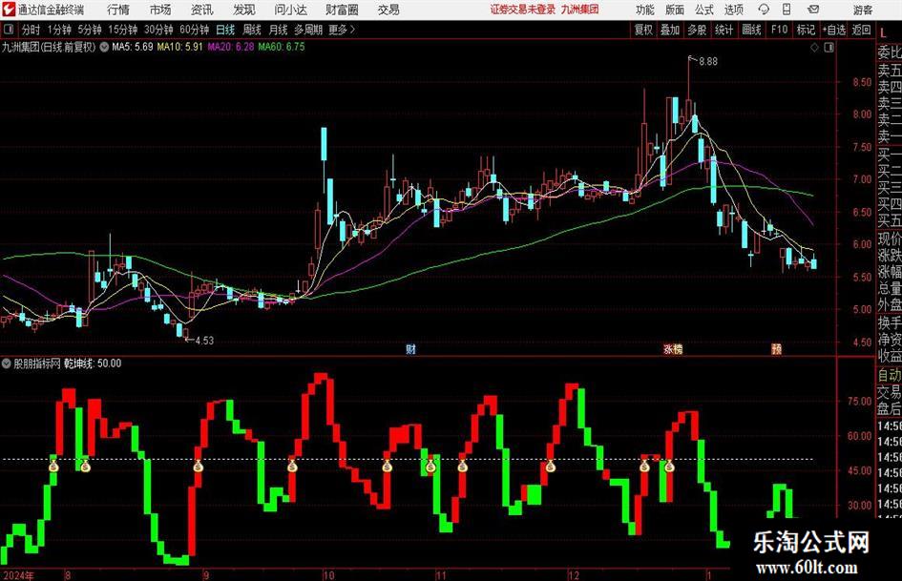Open the 游客 account menu
902x581 pixels.
863,10
